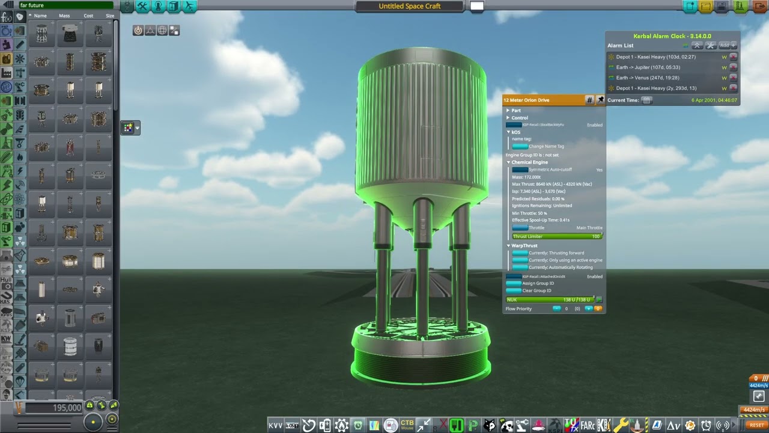Image resolution: width=769 pixels, height=433 pixels.
Task: Select the Offset gizmo tool
Action: pyautogui.click(x=150, y=30)
